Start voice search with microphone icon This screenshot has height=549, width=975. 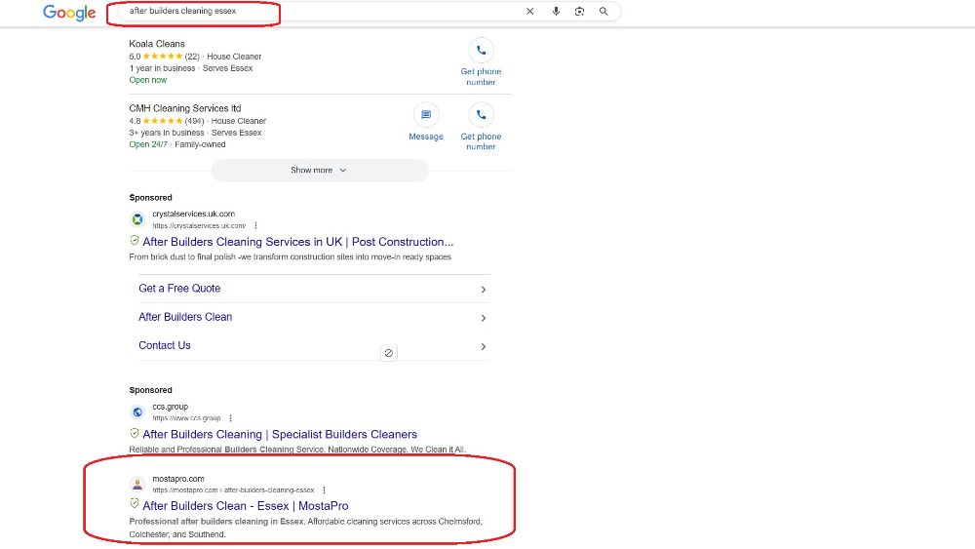556,12
